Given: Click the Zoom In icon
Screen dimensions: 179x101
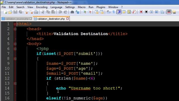Looking at the screenshot, I should coord(84,12).
